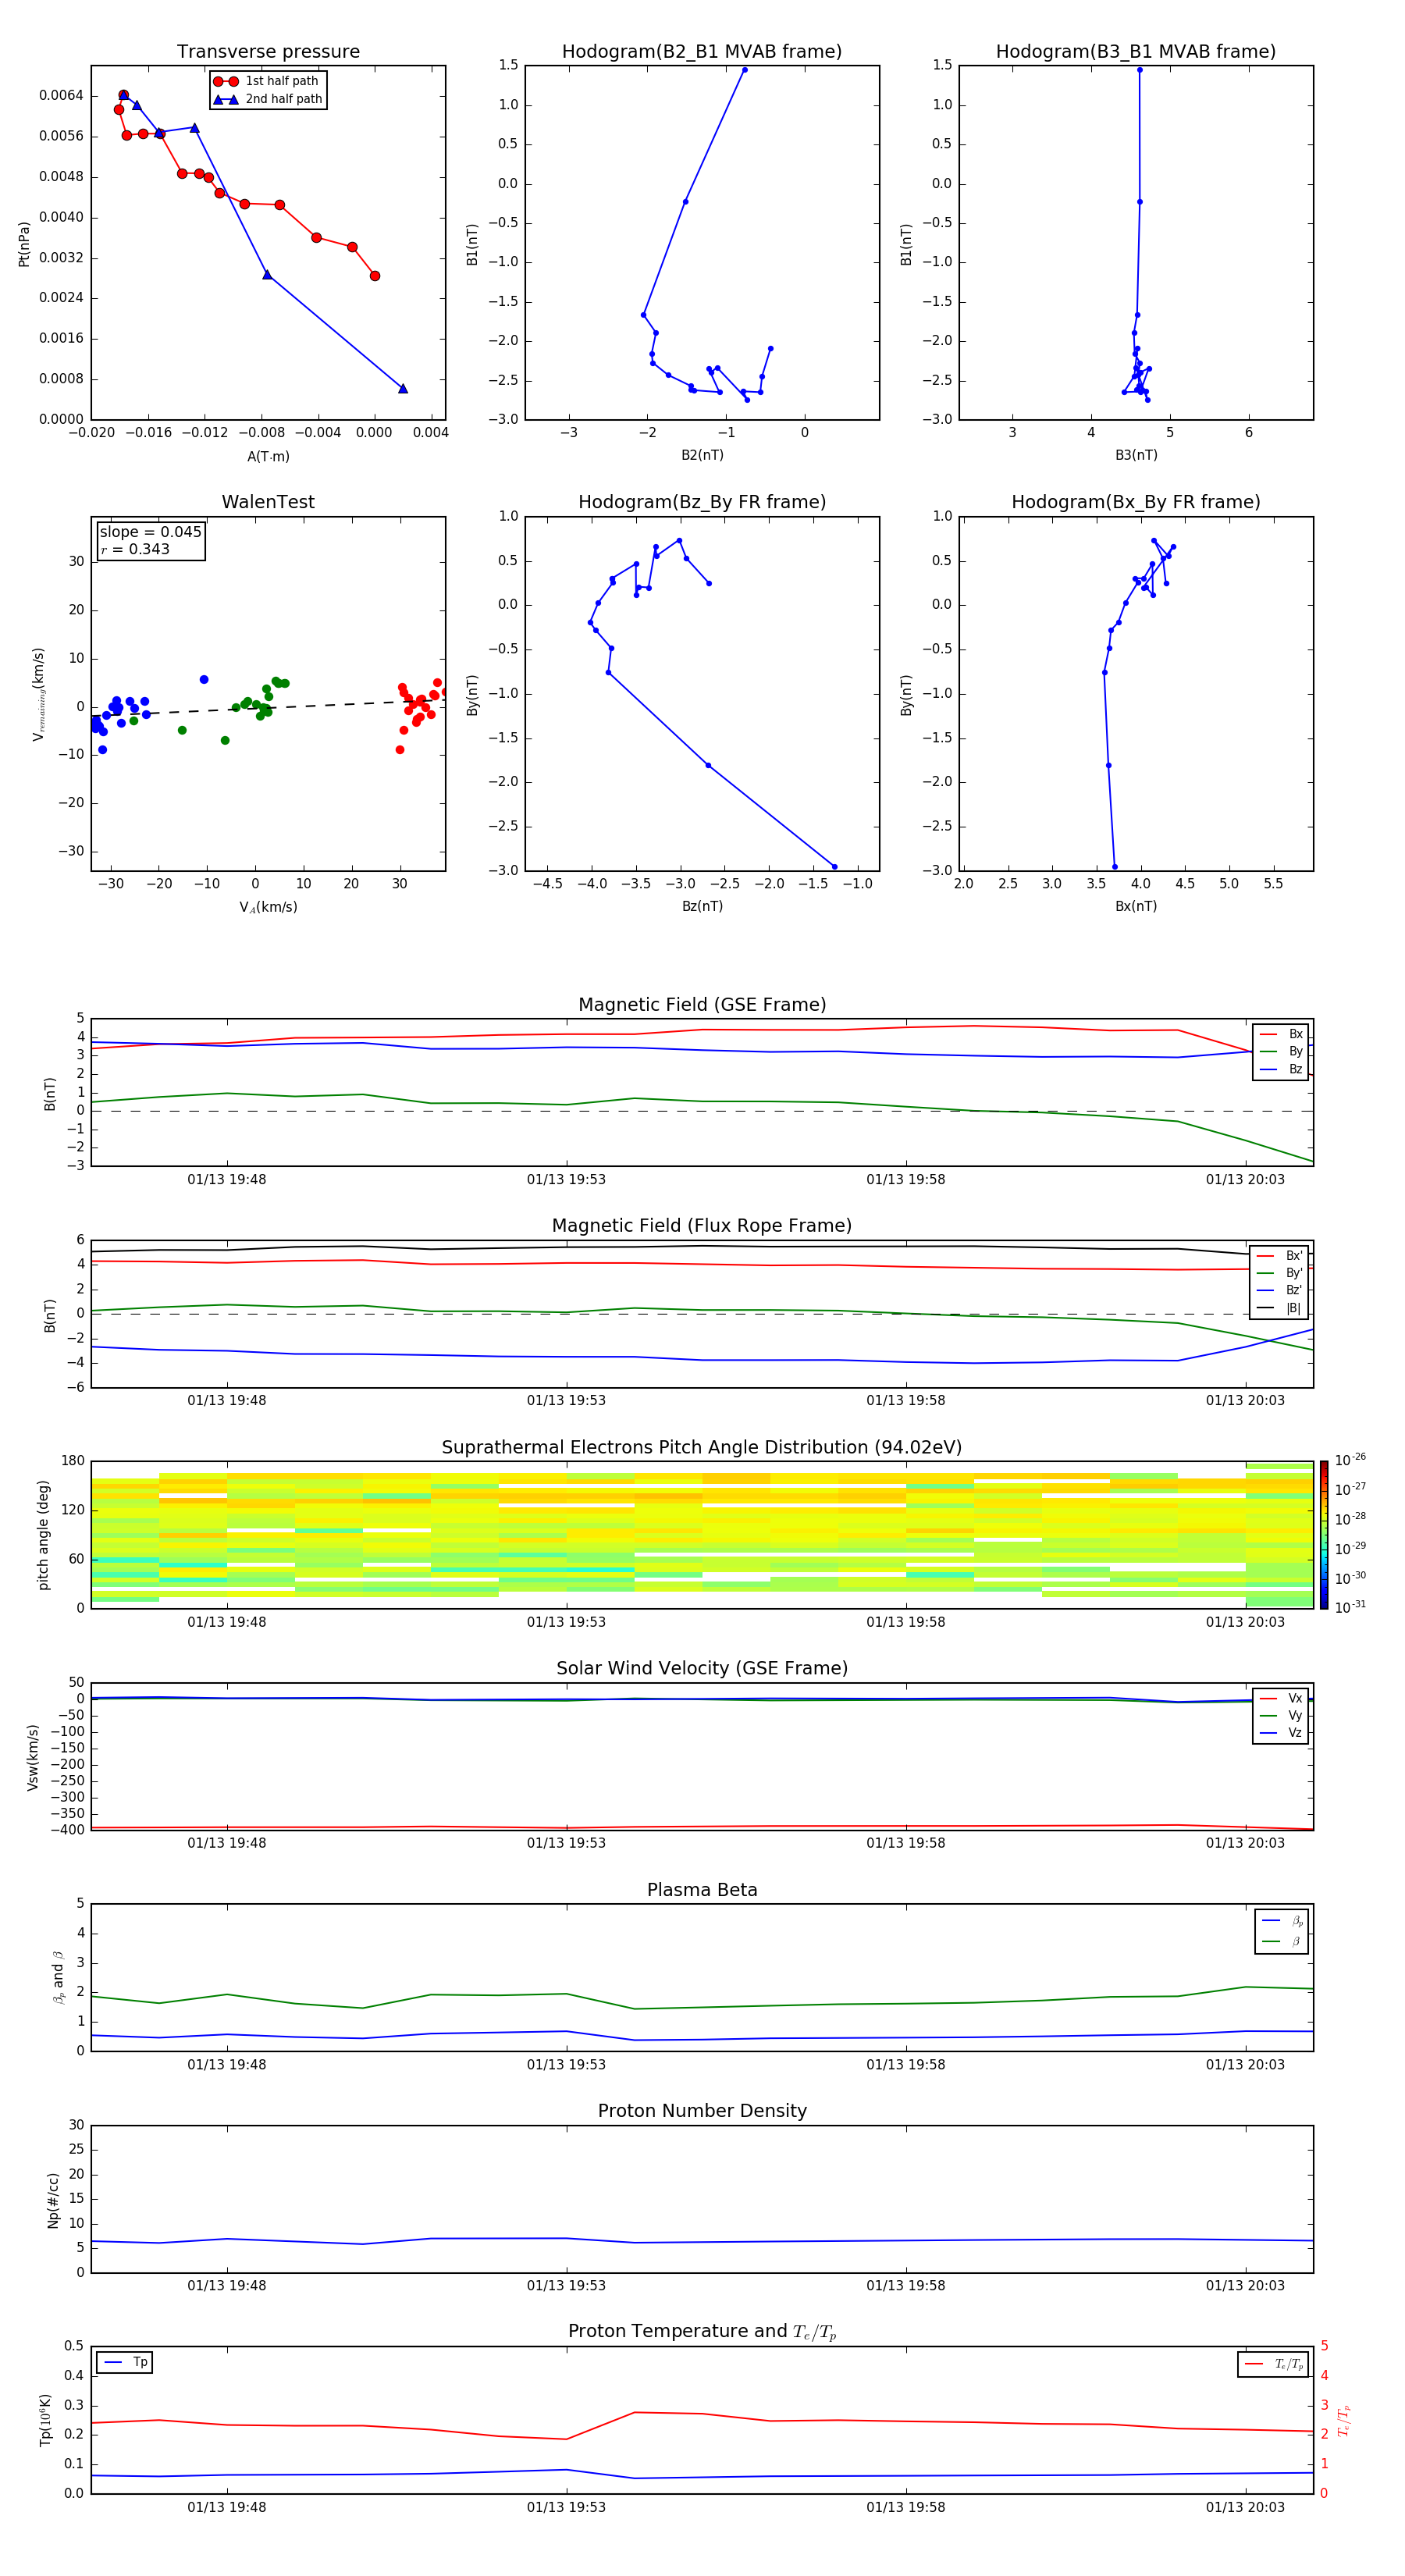The image size is (1405, 2576).
Task: Click the "Hodogram(B3_B1 MVAB frame)" title
Action: [x=1136, y=51]
